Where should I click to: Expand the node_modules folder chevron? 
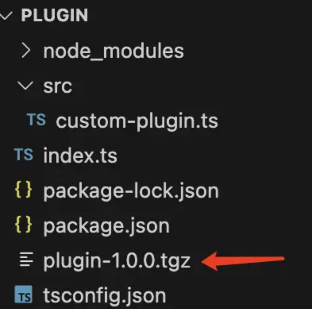pyautogui.click(x=26, y=51)
